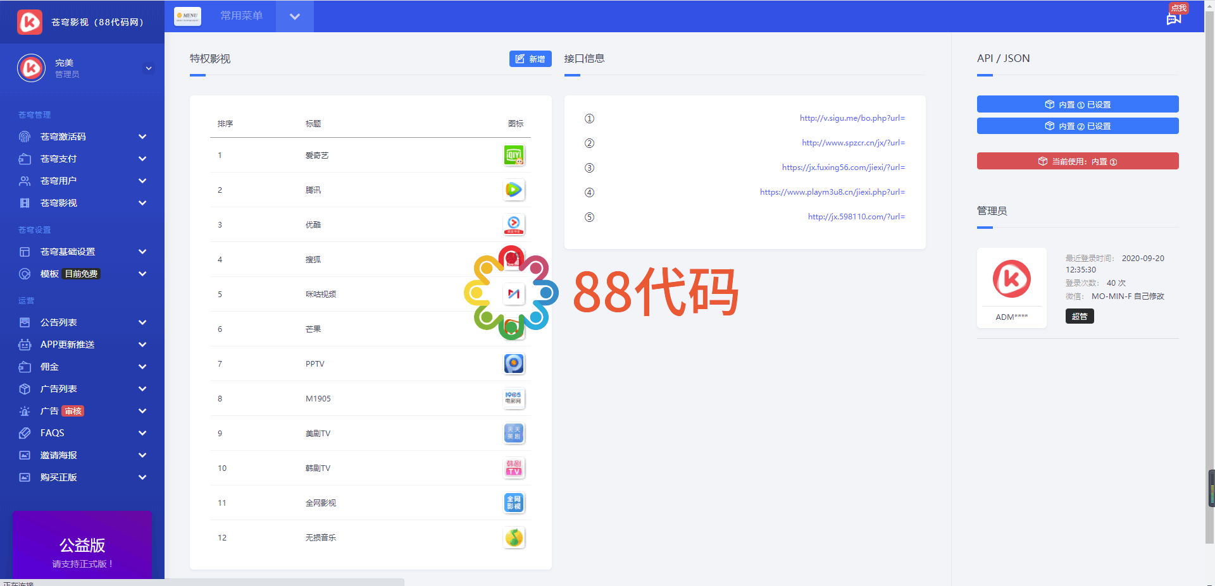
Task: Click the red K logo in sidebar header
Action: (x=30, y=22)
